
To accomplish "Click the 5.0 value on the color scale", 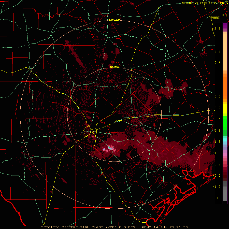I will (x=218, y=96).
